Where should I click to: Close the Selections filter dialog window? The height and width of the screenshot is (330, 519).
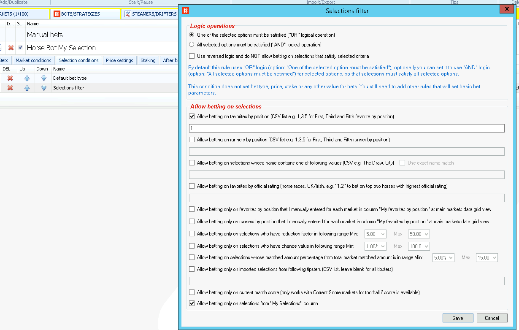[506, 9]
